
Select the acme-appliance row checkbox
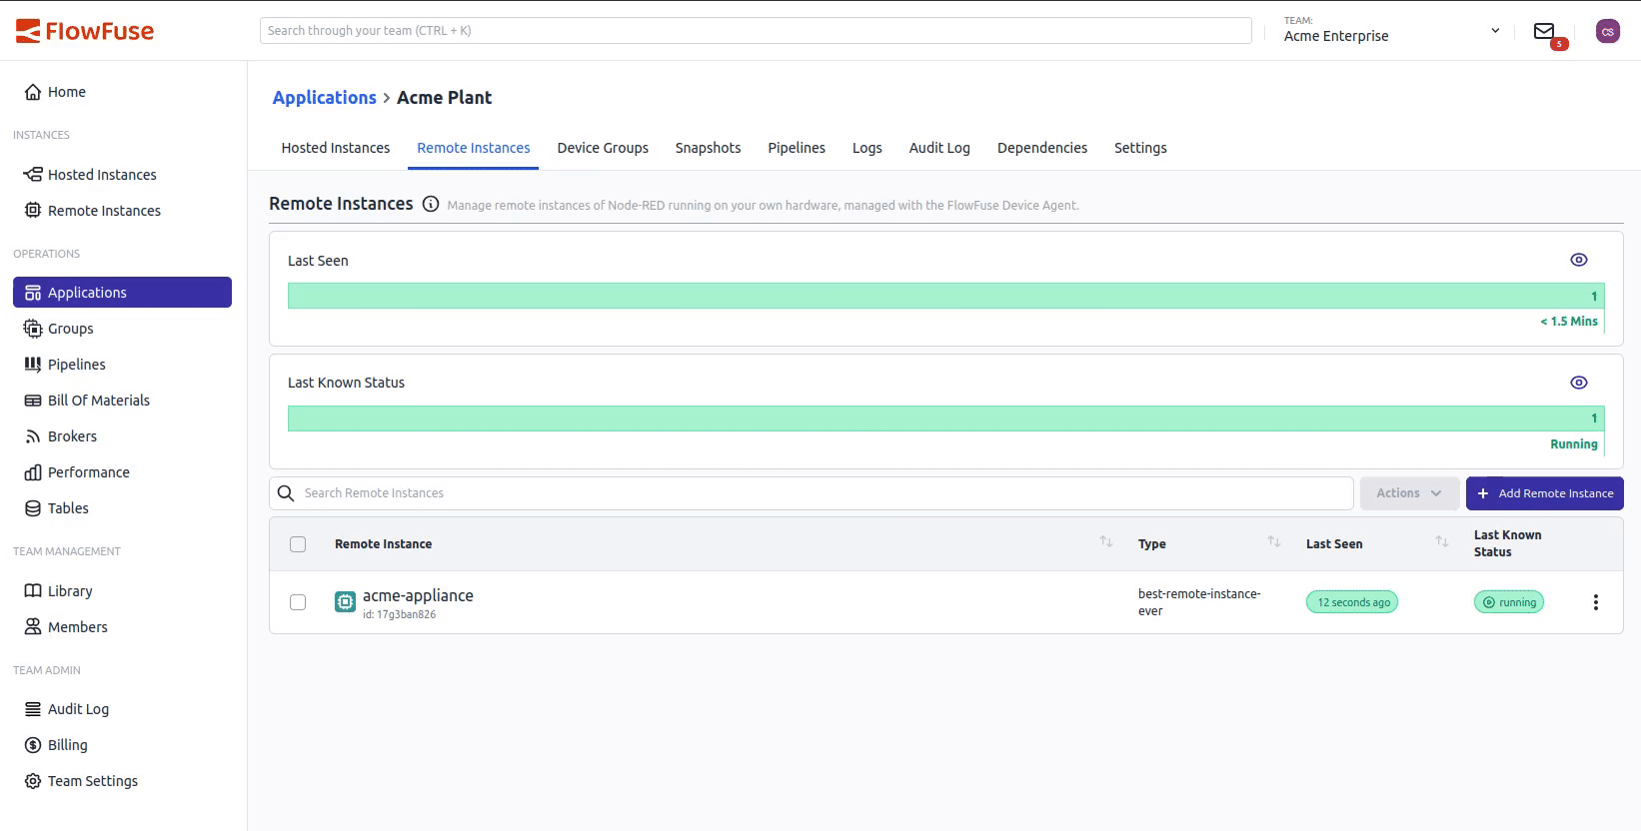click(x=298, y=602)
